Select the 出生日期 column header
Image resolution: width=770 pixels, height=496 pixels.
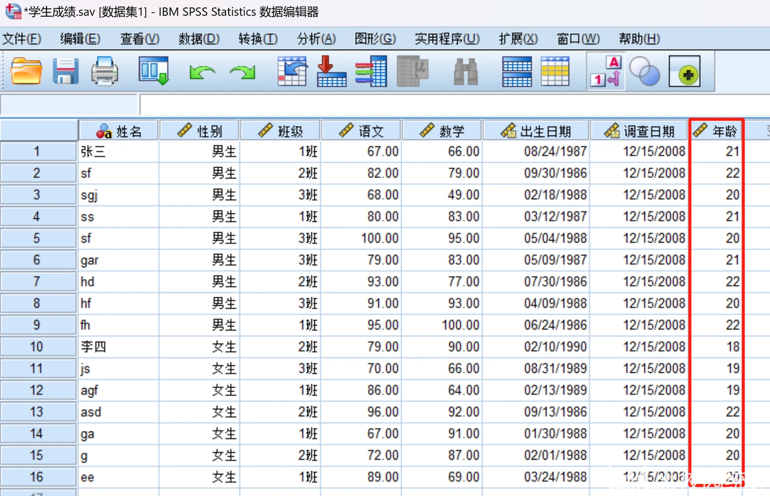pyautogui.click(x=536, y=131)
